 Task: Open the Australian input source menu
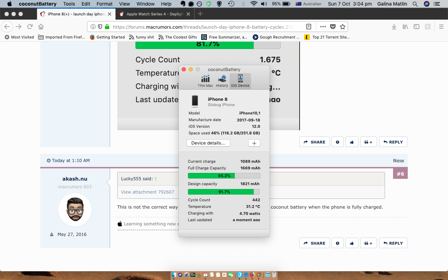pos(308,4)
